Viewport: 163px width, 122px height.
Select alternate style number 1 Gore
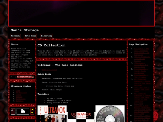(18, 91)
